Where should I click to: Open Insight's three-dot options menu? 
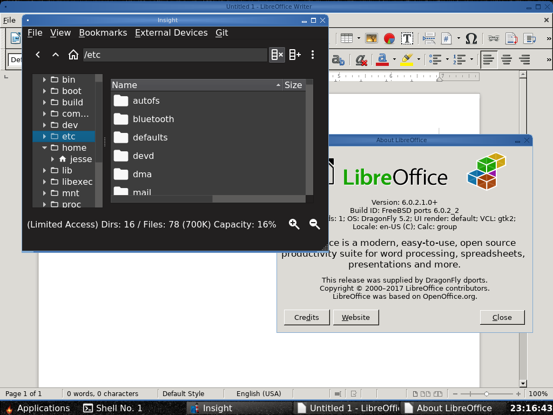click(313, 55)
